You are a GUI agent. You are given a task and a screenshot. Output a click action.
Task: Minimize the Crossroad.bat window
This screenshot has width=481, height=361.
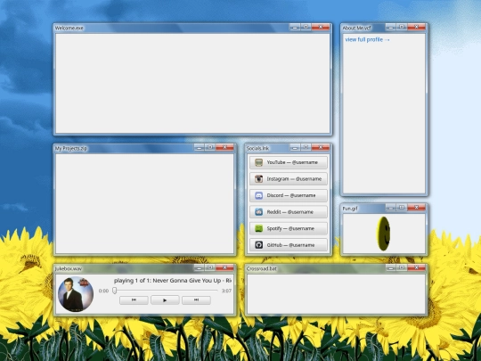pos(390,268)
